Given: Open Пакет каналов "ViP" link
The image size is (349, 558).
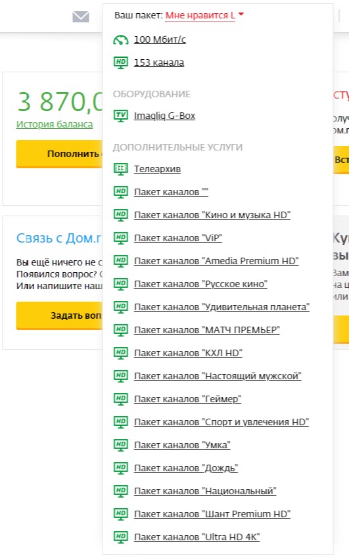Looking at the screenshot, I should coord(178,238).
